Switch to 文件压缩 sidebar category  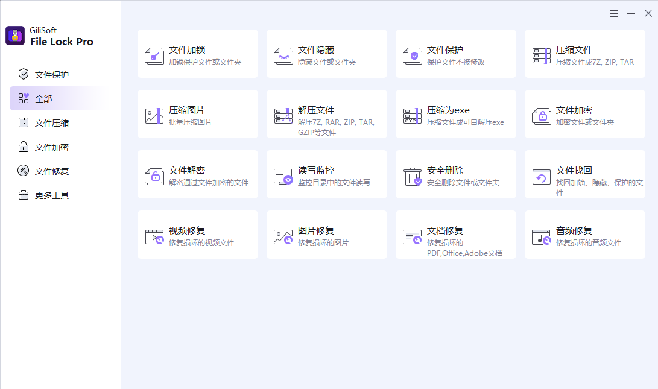52,123
